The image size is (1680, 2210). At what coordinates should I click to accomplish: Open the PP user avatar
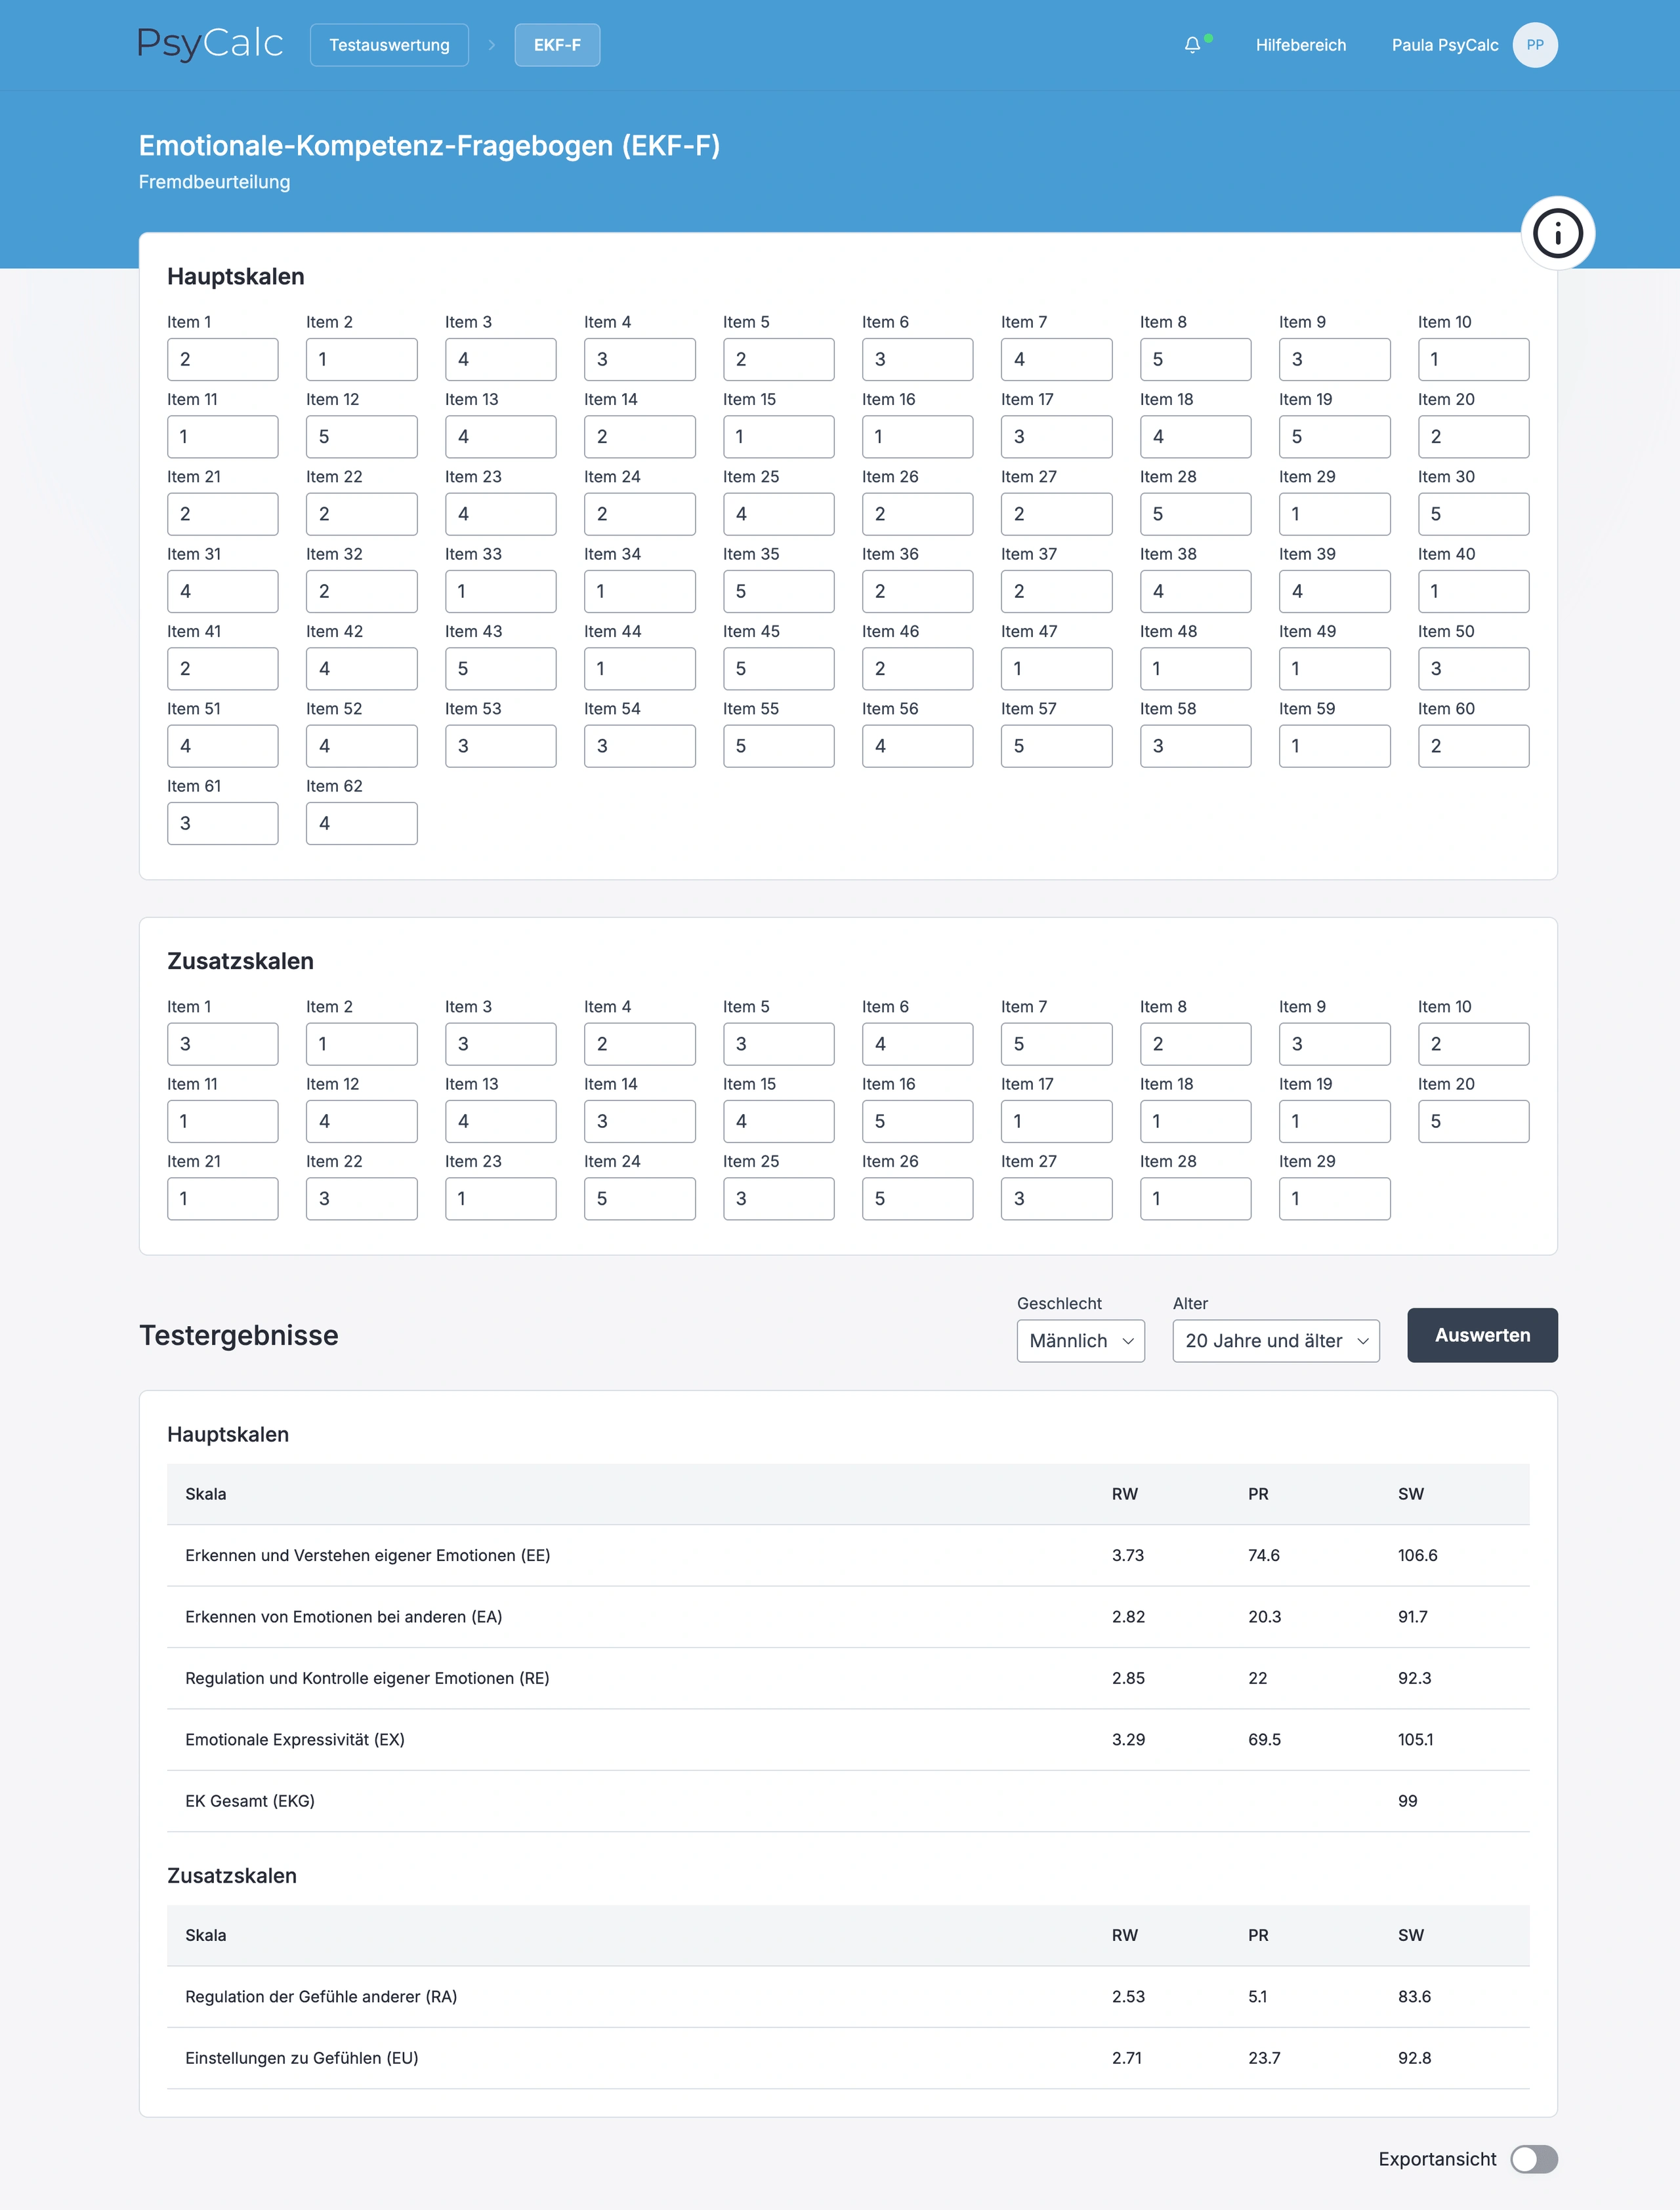(x=1535, y=45)
